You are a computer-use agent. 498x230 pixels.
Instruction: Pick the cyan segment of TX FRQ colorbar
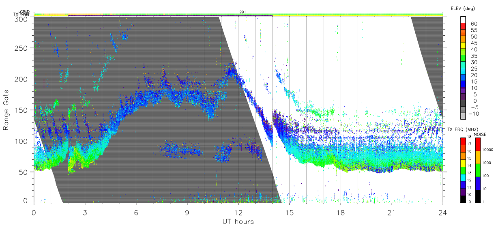pyautogui.click(x=463, y=178)
